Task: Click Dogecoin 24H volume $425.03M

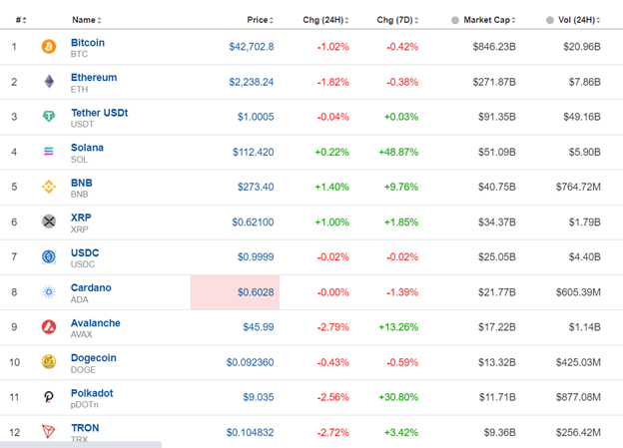Action: tap(578, 362)
